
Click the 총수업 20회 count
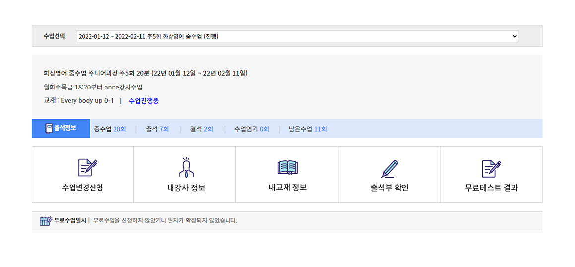tap(110, 129)
